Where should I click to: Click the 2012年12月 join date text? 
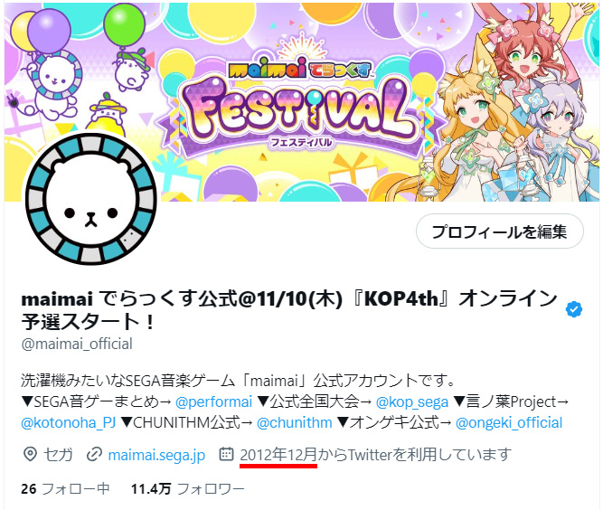click(278, 455)
